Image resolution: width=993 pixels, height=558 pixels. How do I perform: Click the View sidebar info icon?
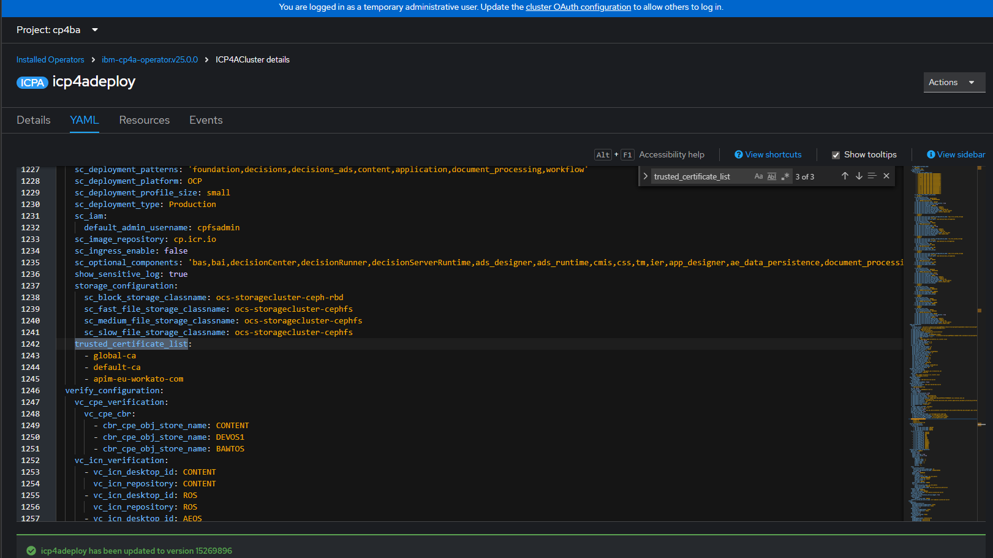[931, 155]
